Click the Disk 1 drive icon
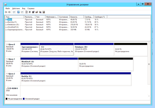Image resolution: width=155 pixels, height=108 pixels. 7,59
